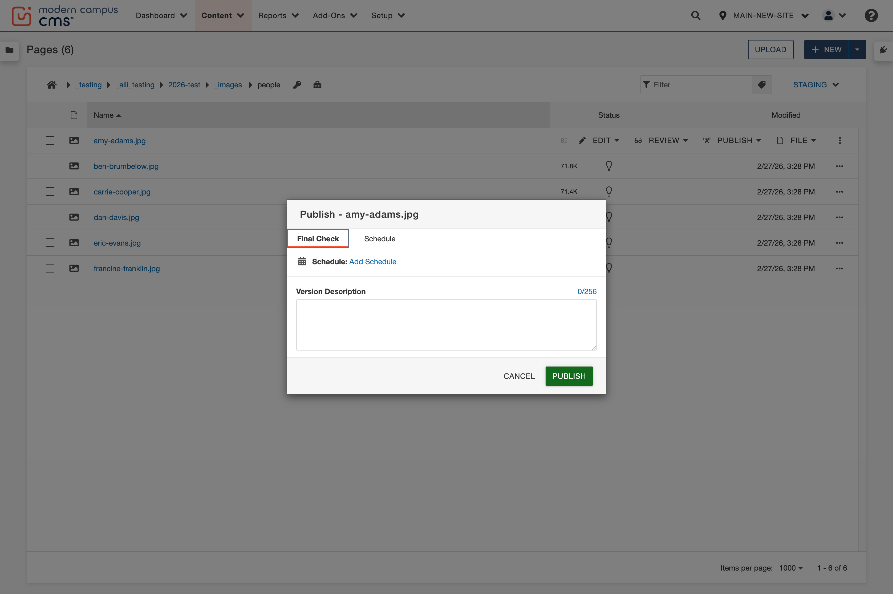893x594 pixels.
Task: Click image file icon for dan-davis.jpg
Action: point(74,217)
